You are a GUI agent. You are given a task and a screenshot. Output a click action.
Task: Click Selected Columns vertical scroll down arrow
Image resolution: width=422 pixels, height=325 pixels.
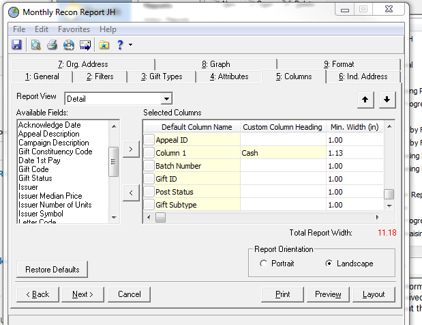(x=389, y=206)
